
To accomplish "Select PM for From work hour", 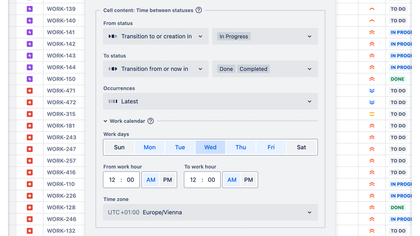I will pos(168,180).
